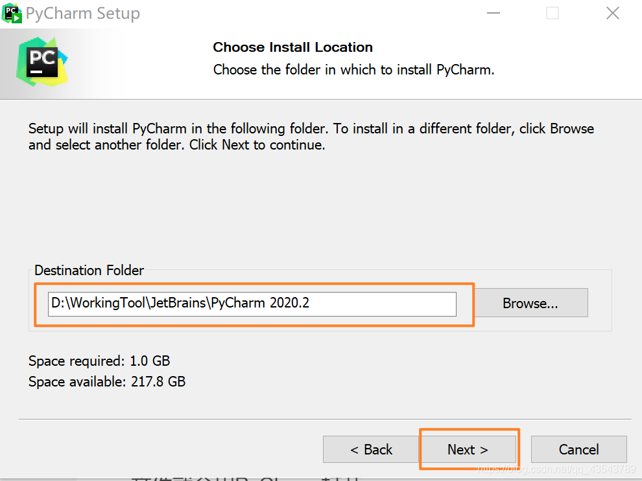Open the Browse... folder picker
The image size is (642, 481).
(530, 303)
